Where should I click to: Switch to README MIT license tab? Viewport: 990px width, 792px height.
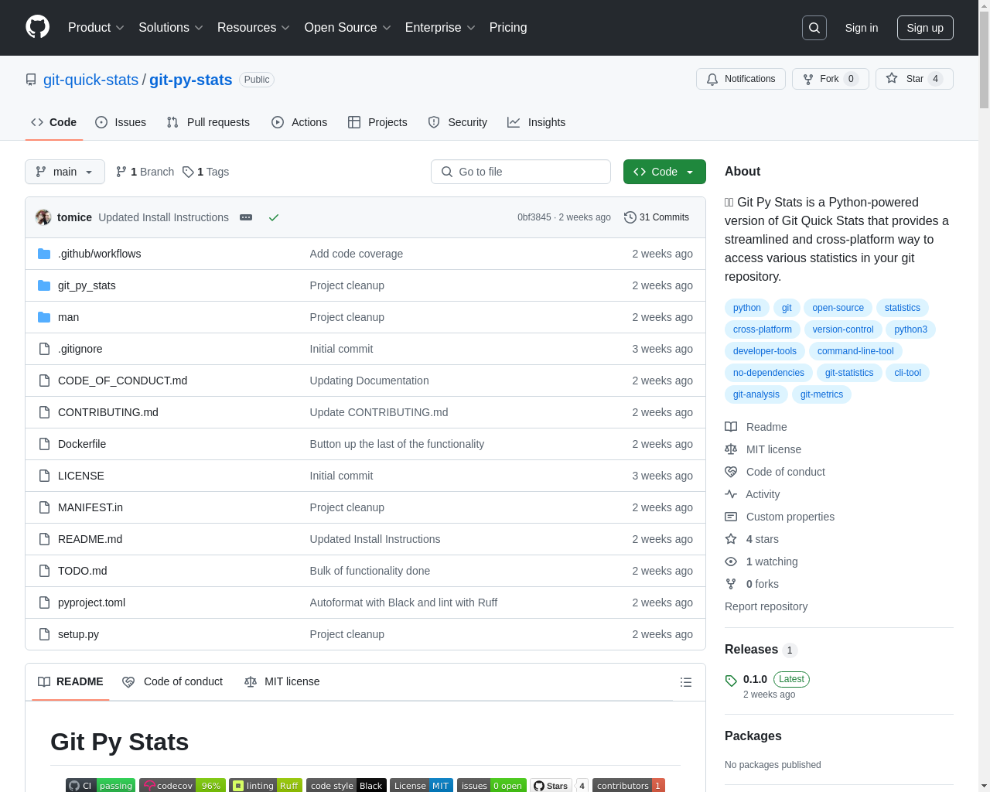282,681
